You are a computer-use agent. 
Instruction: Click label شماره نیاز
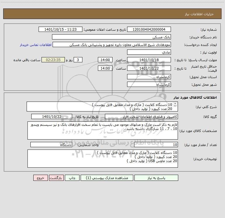click(209, 30)
